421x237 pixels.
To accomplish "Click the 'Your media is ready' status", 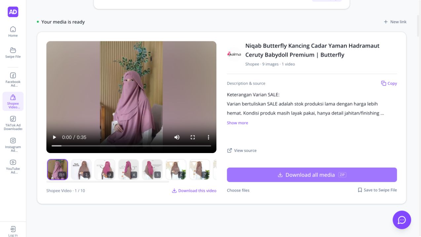I will tap(61, 22).
